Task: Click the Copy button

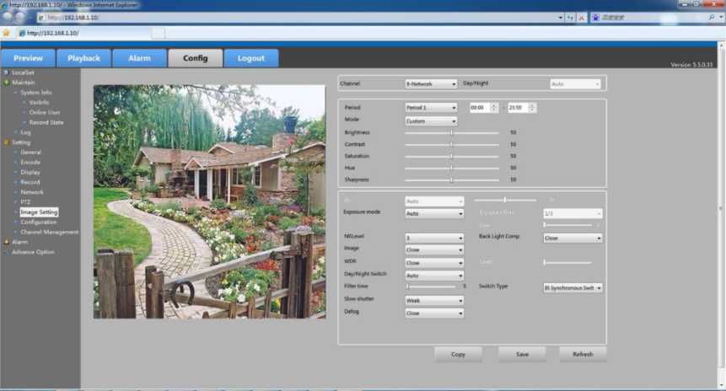Action: pyautogui.click(x=458, y=354)
